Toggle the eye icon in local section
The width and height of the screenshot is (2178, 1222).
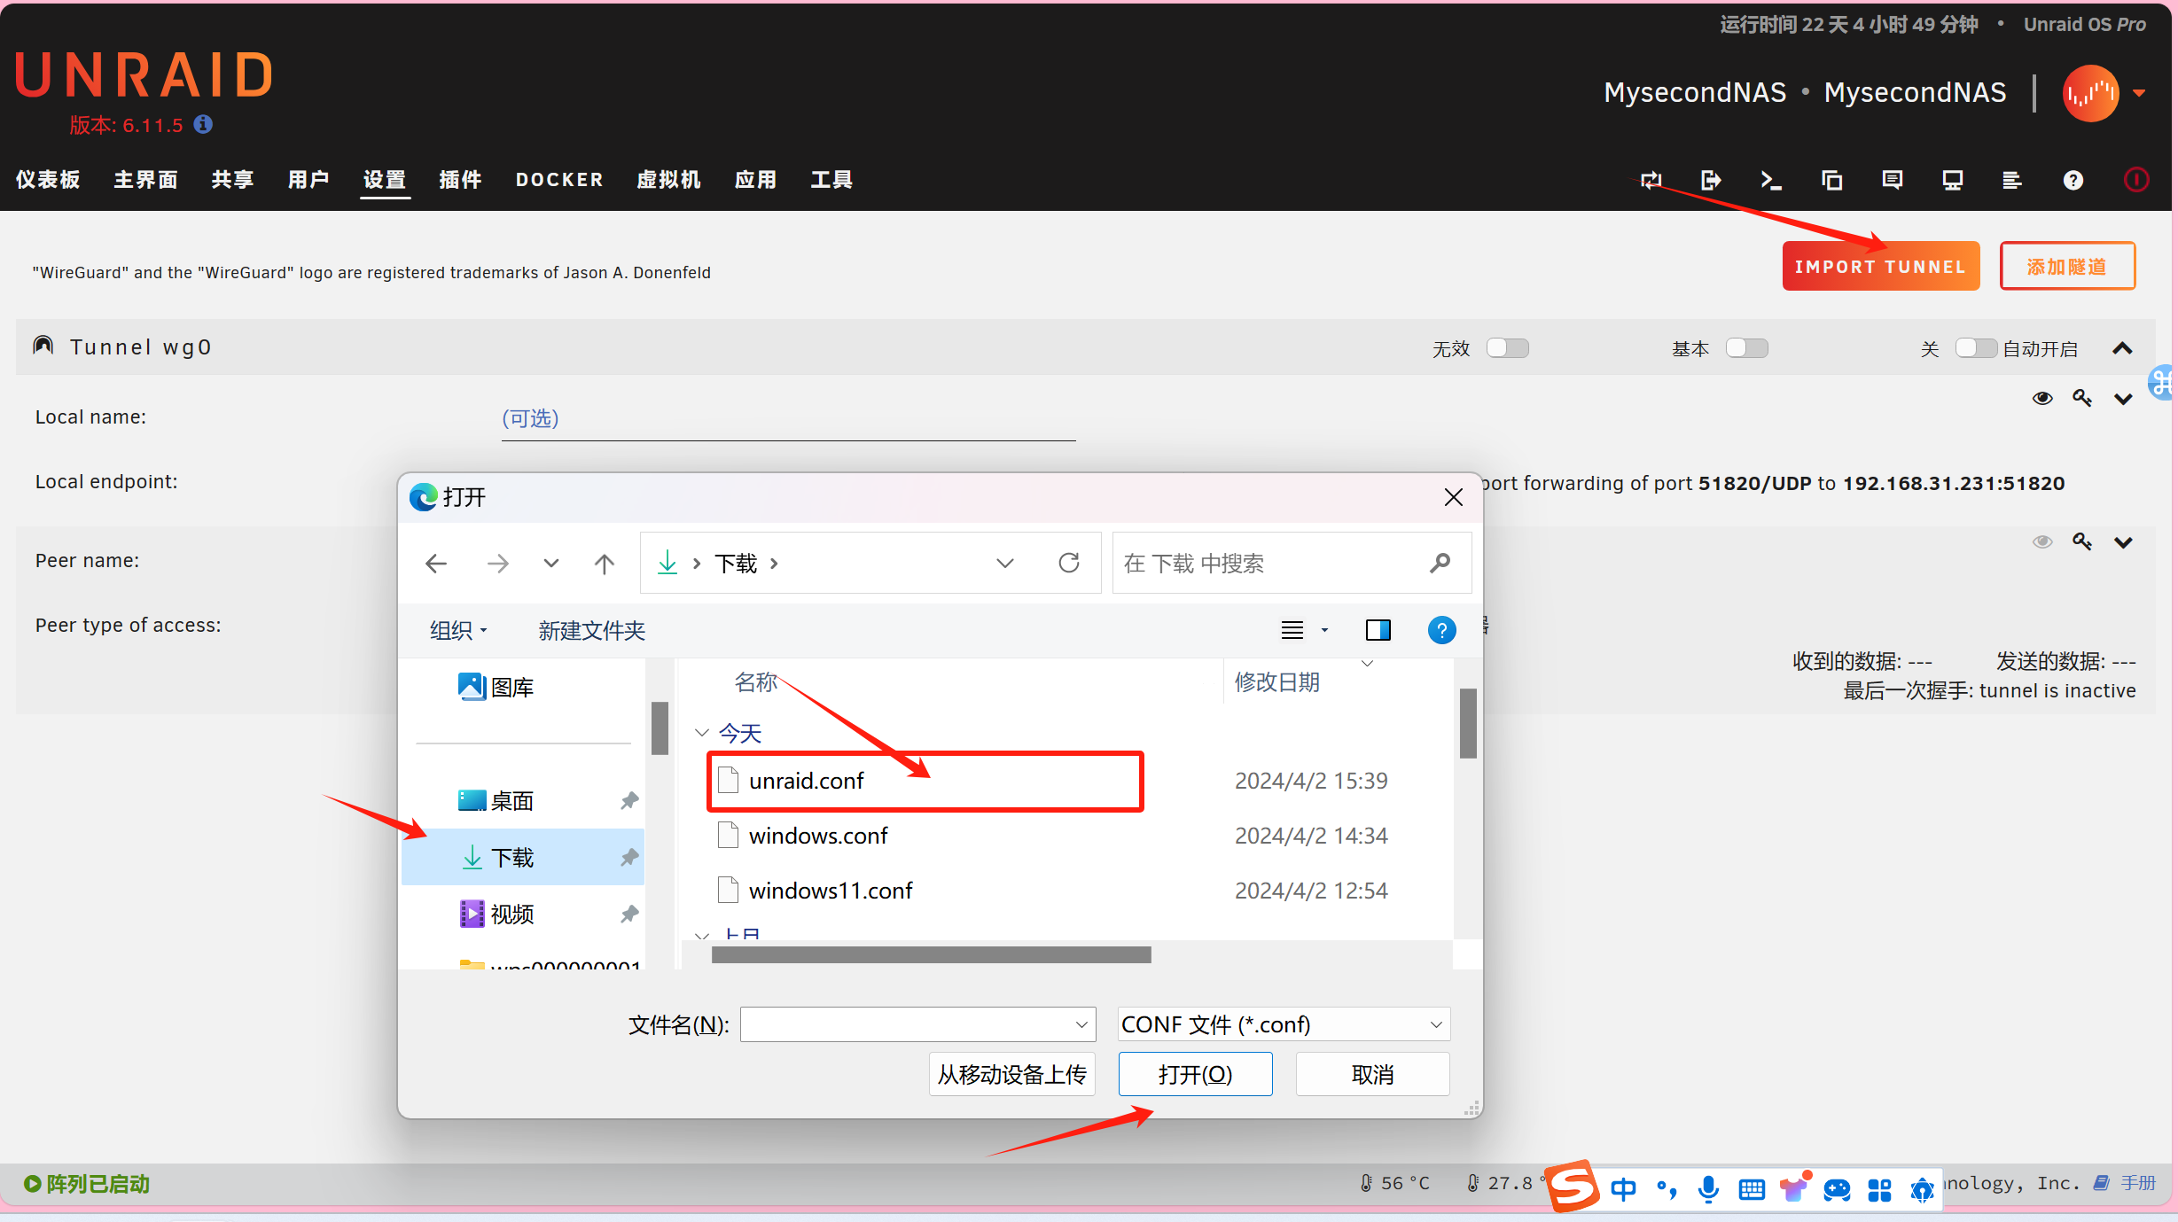pyautogui.click(x=2042, y=398)
